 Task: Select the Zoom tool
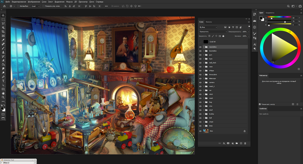coord(3,97)
